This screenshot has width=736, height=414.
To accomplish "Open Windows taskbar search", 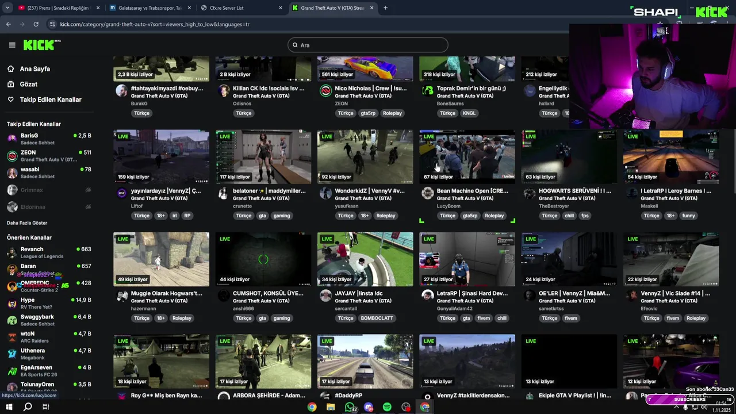I will [27, 407].
